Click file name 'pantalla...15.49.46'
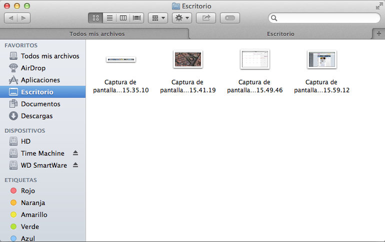385x242 pixels. pyautogui.click(x=255, y=90)
